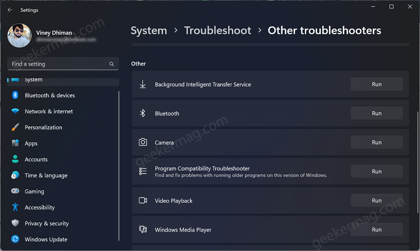Click the Accessibility figure icon

(15, 207)
